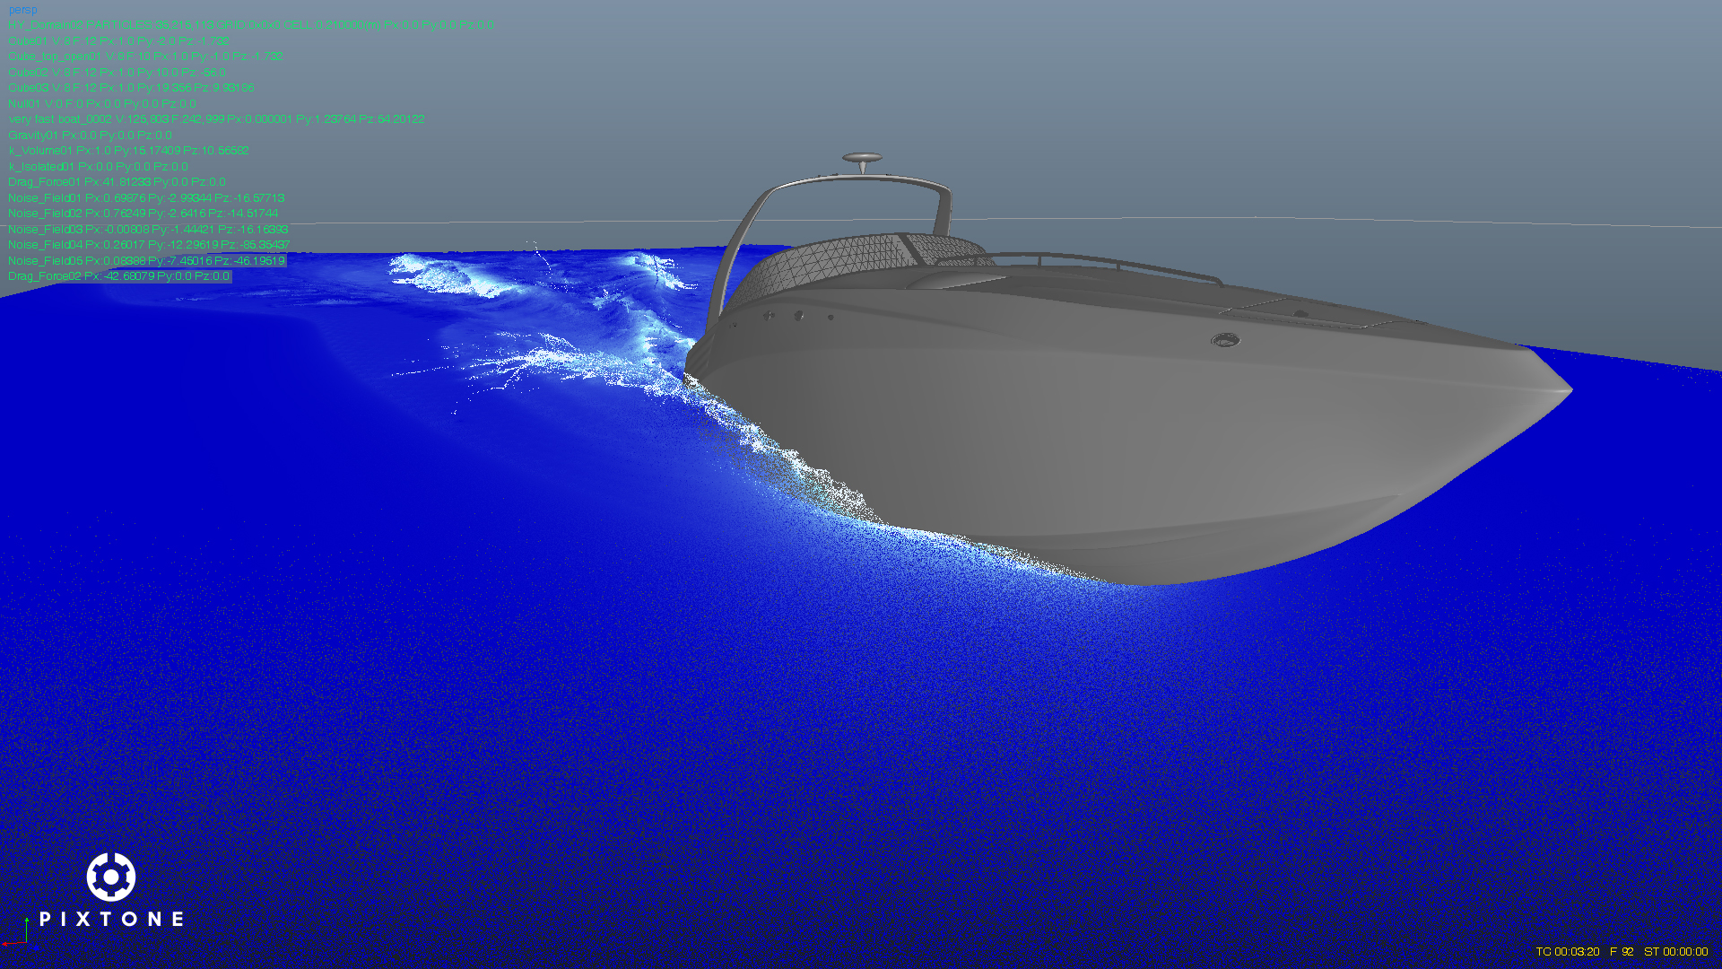Select the highlighted Drag_Force02 line
Image resolution: width=1722 pixels, height=969 pixels.
tap(118, 276)
